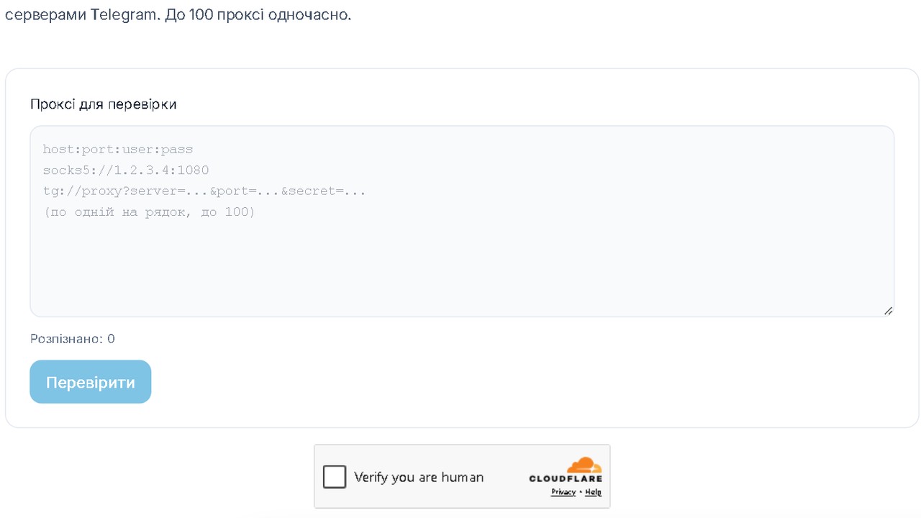Click the host:port:user:pass placeholder line

click(x=118, y=150)
